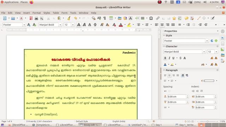The height and width of the screenshot is (127, 226).
Task: Apply yellow highlighting color in toolbar
Action: [x=129, y=25]
